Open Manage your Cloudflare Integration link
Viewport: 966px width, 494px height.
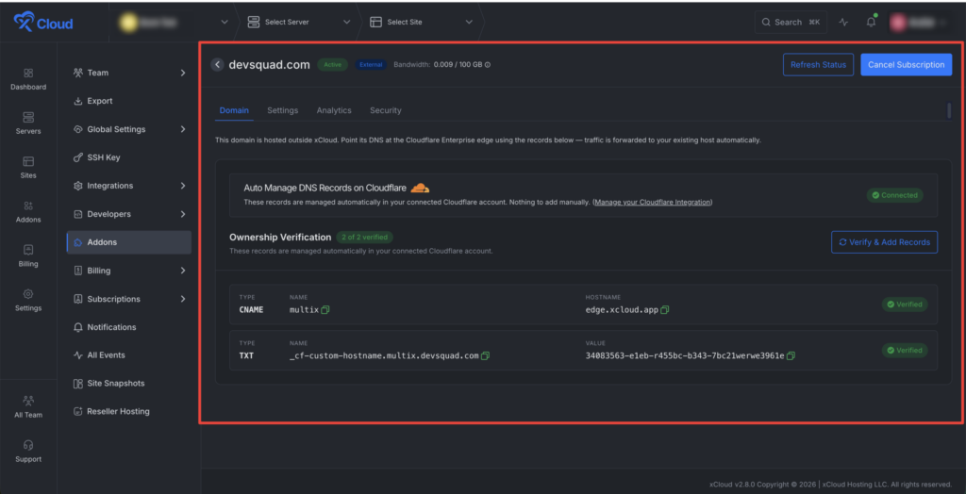coord(653,202)
